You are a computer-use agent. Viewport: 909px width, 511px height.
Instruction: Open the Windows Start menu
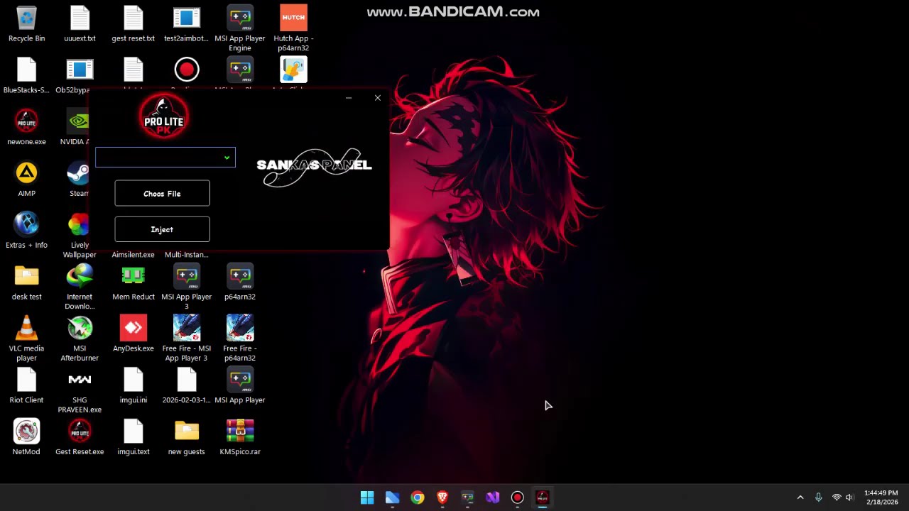(367, 498)
